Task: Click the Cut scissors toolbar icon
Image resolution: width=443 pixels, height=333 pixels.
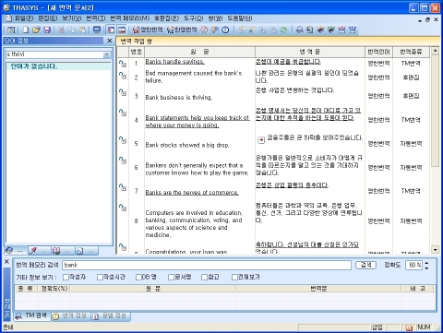Action: [x=62, y=30]
